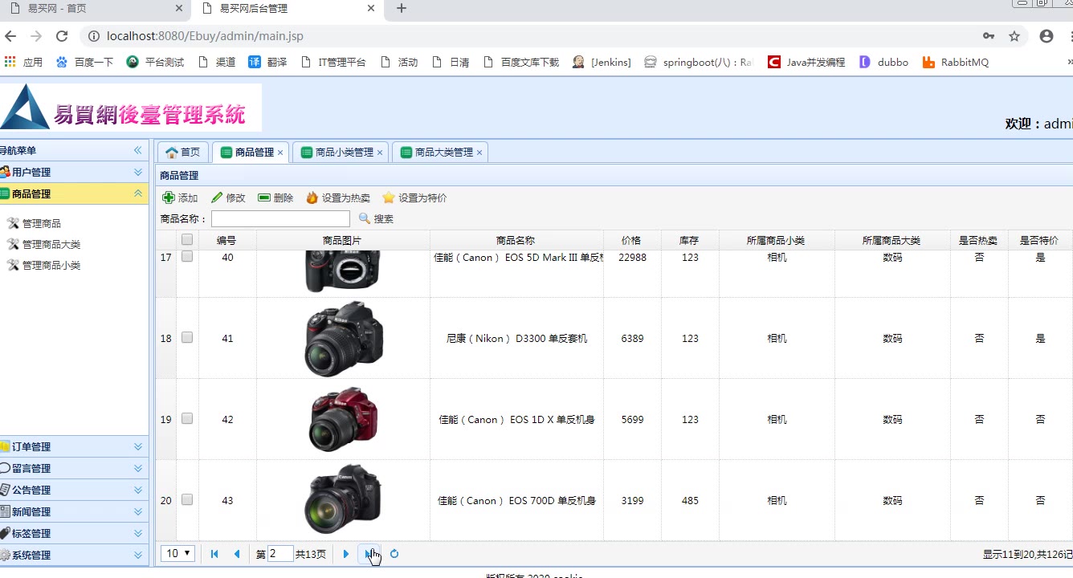This screenshot has height=578, width=1073.
Task: Click the stock value 485
Action: (690, 500)
